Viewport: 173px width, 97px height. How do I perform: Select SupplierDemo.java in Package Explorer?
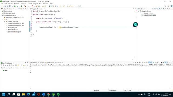click(15, 32)
